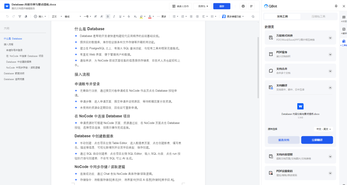The image size is (347, 185).
Task: Redo the last action
Action: [x=13, y=16]
